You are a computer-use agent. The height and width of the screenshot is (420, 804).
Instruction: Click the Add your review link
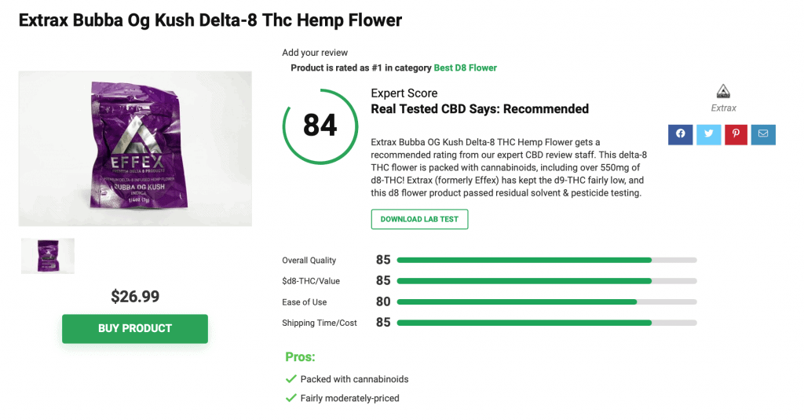click(315, 53)
